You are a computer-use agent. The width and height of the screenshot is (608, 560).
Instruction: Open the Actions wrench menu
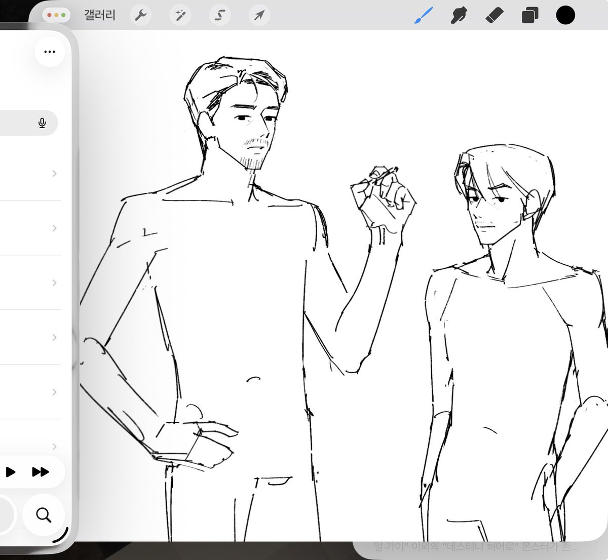click(140, 15)
